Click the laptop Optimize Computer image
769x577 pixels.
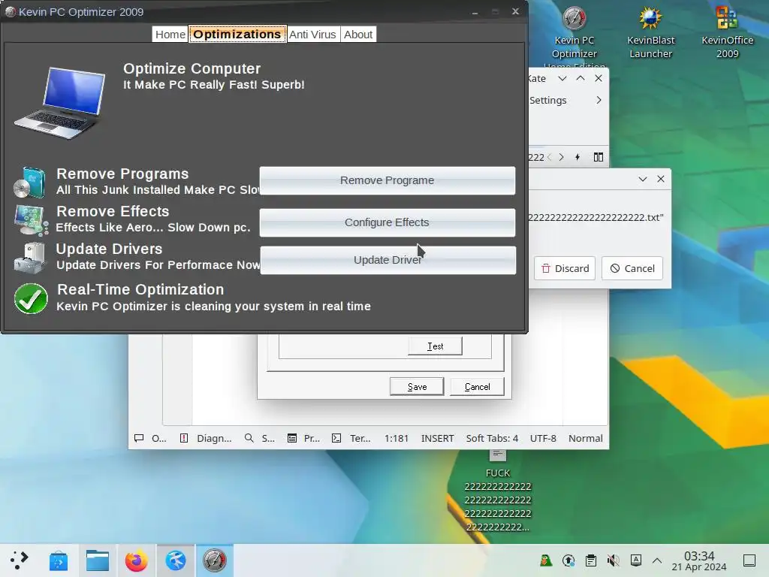(x=61, y=103)
